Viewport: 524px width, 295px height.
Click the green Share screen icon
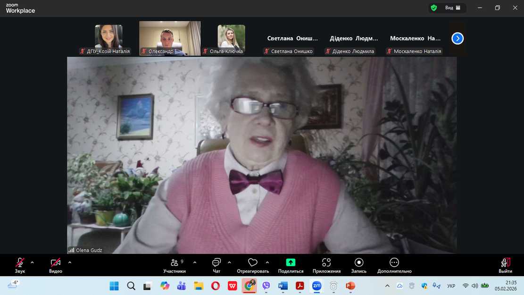pyautogui.click(x=291, y=263)
